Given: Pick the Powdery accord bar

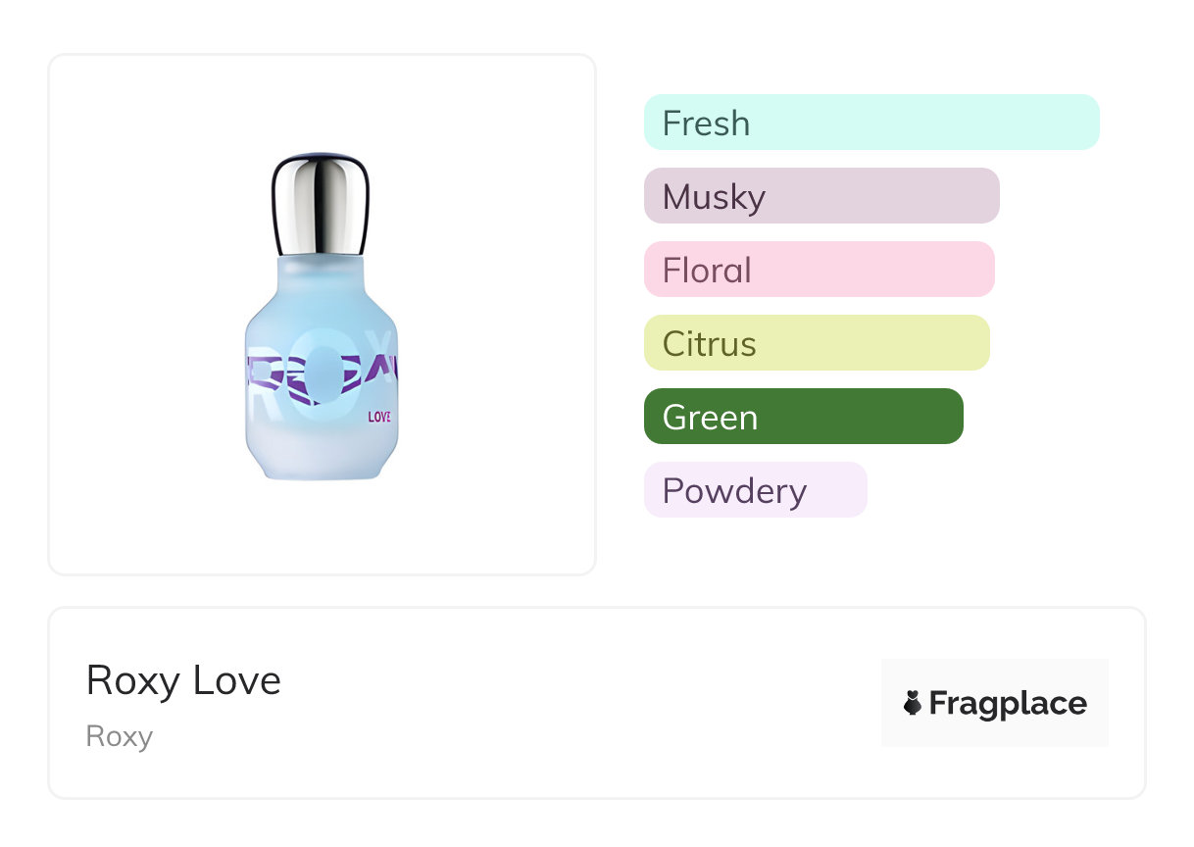Looking at the screenshot, I should point(755,490).
